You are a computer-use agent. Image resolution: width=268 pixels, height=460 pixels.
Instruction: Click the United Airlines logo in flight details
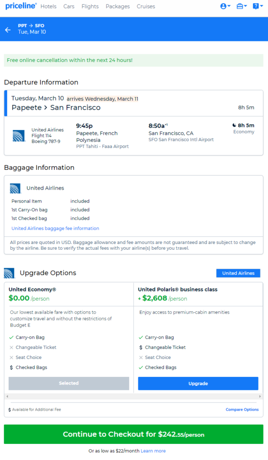19,136
